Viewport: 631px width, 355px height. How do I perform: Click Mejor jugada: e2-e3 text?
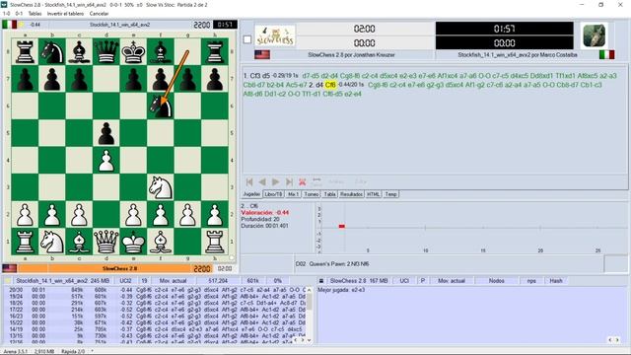[x=341, y=290]
